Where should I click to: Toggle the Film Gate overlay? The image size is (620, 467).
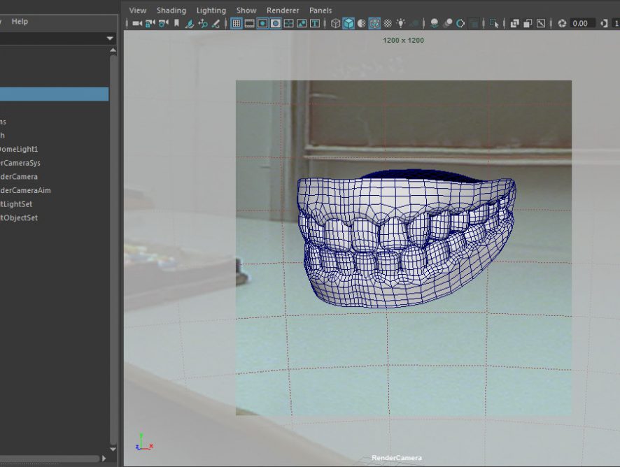pyautogui.click(x=249, y=23)
